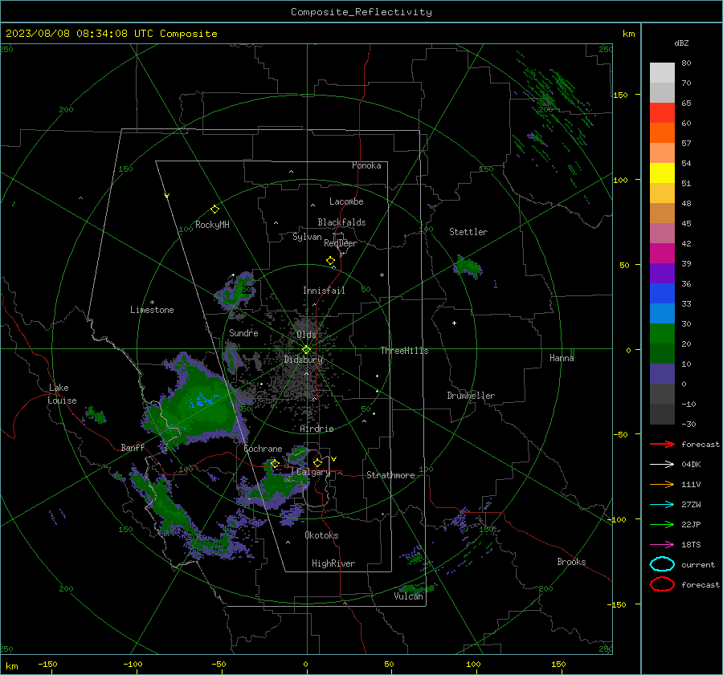Click the 04DK legend label
The width and height of the screenshot is (723, 675).
(691, 464)
